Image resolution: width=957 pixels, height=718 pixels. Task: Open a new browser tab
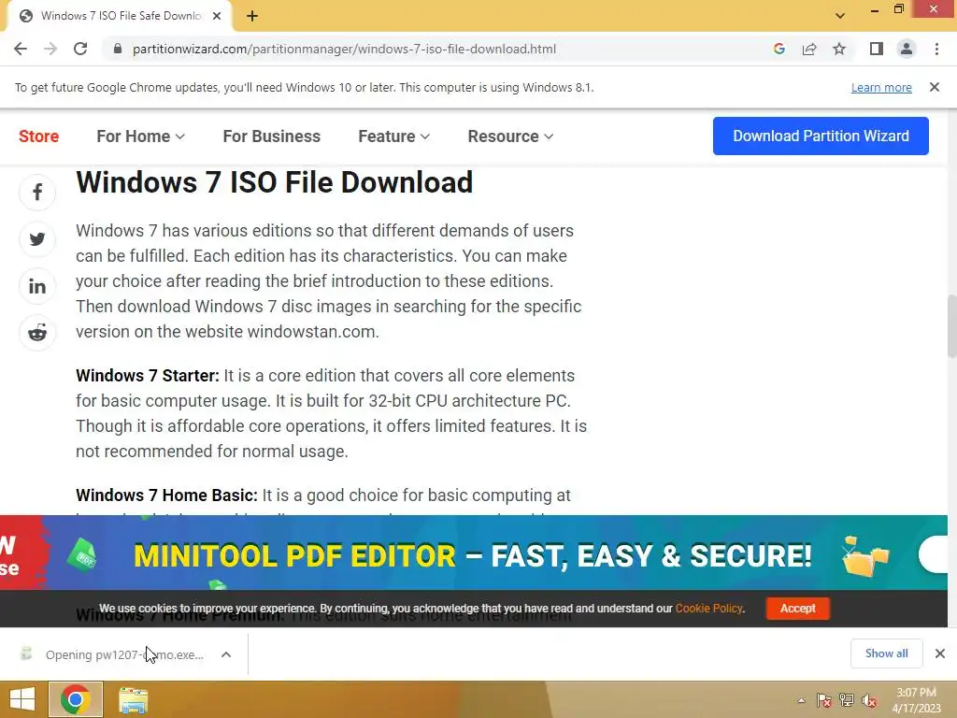click(252, 16)
